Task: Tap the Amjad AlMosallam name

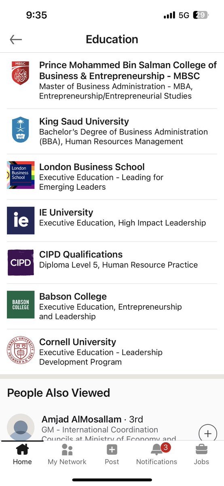Action: click(81, 420)
